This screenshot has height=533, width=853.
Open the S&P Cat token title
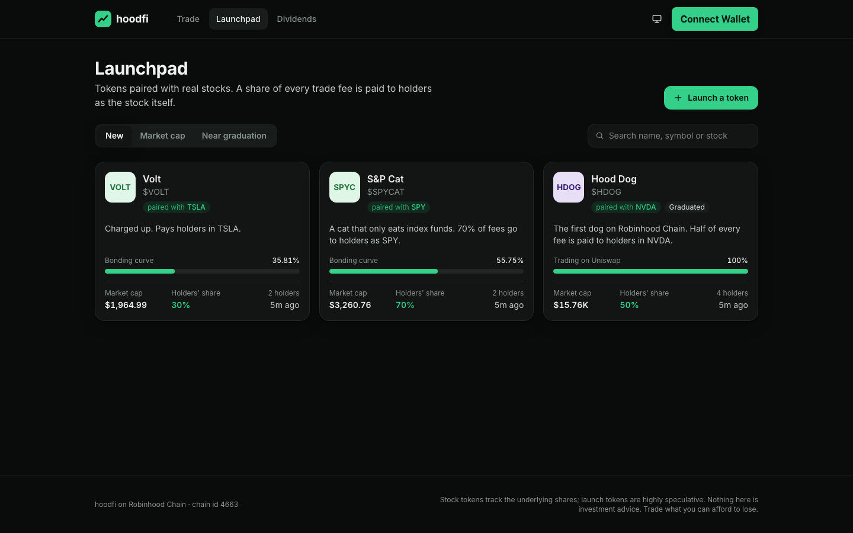[x=385, y=179]
